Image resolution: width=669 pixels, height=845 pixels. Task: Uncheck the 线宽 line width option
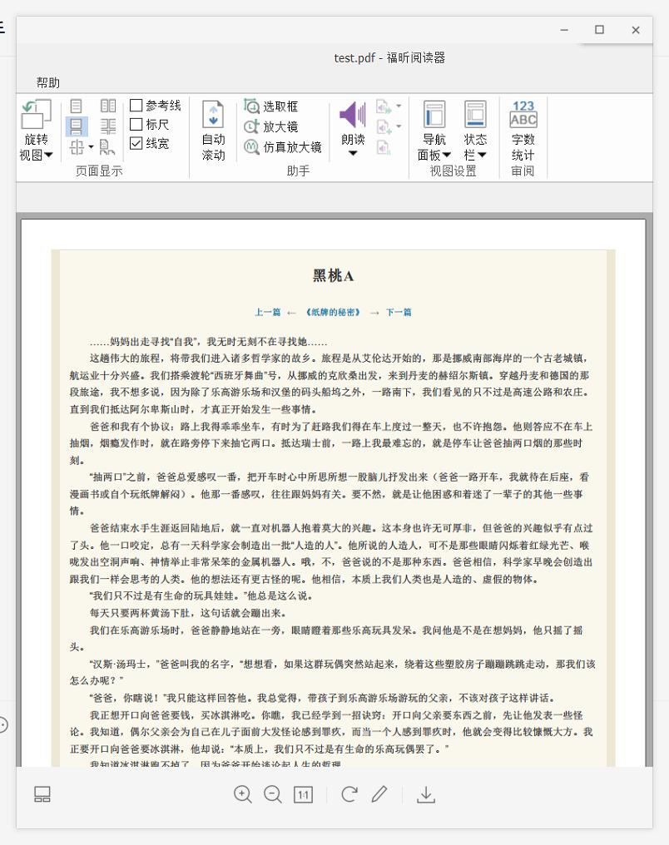coord(137,145)
